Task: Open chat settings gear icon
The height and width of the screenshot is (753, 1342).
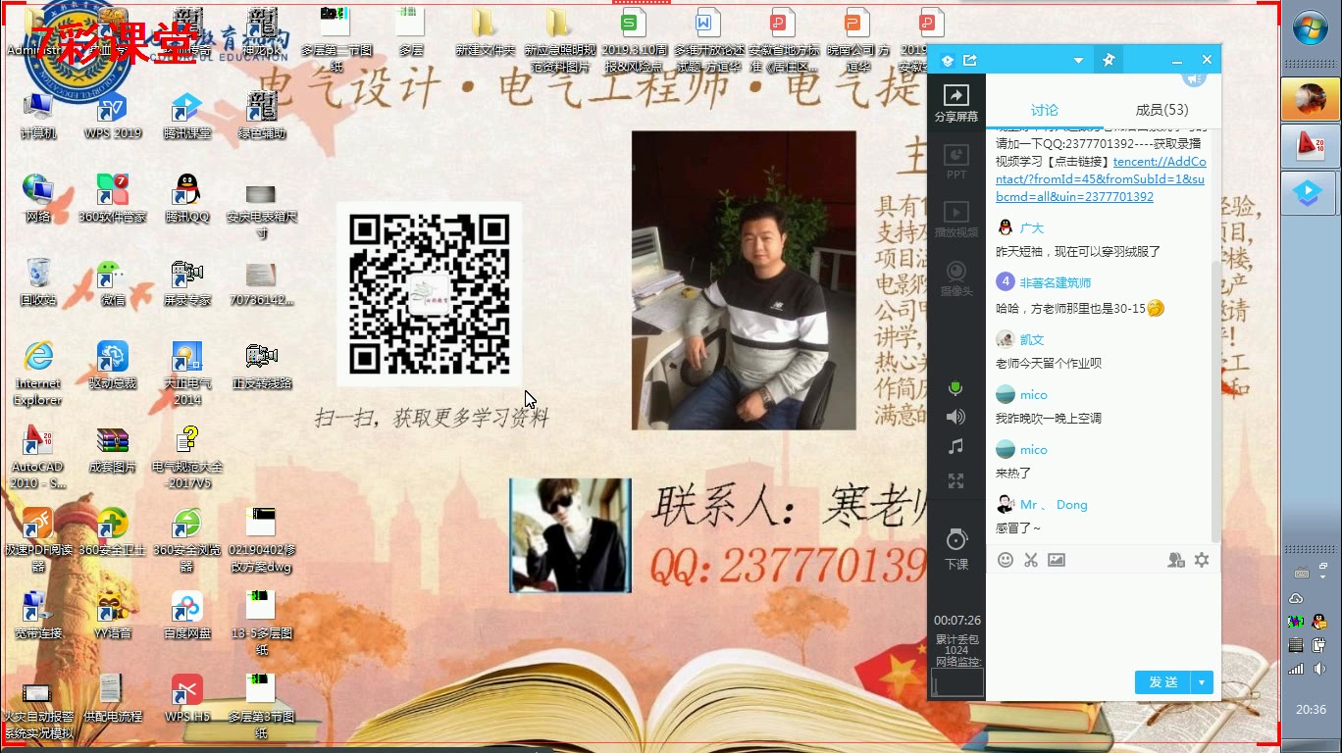Action: 1202,560
